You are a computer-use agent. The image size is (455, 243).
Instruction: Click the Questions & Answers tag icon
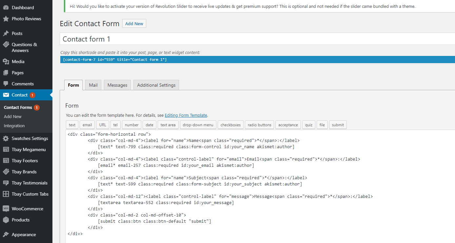(x=6, y=44)
